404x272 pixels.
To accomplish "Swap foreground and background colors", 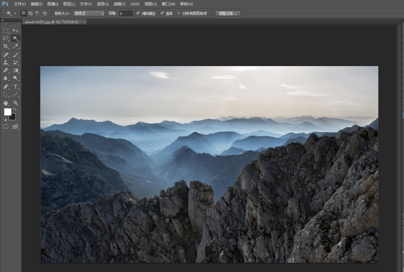I will 15,109.
